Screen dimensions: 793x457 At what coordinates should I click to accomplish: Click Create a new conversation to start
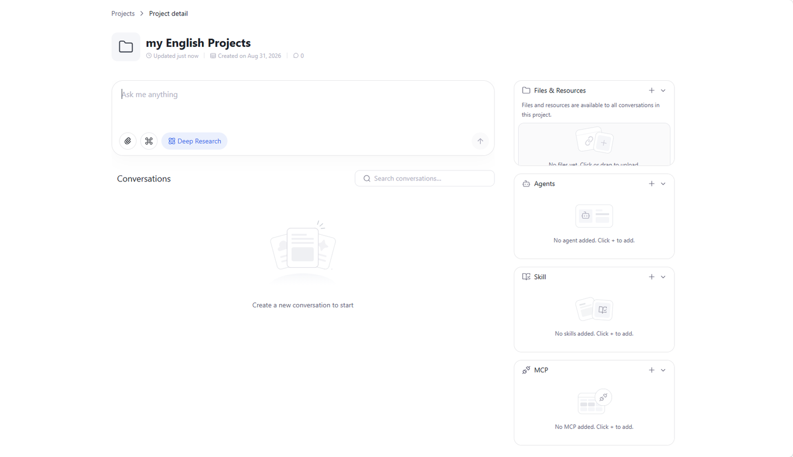point(303,305)
